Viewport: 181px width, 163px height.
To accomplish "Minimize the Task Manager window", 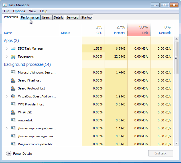I will 155,5.
